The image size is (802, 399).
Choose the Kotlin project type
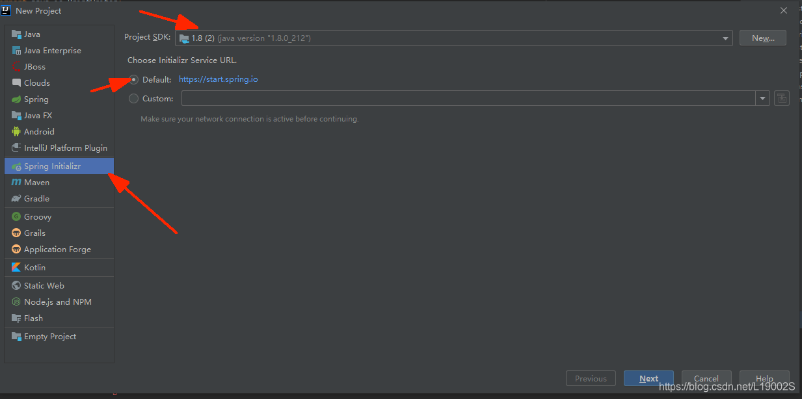(59, 268)
